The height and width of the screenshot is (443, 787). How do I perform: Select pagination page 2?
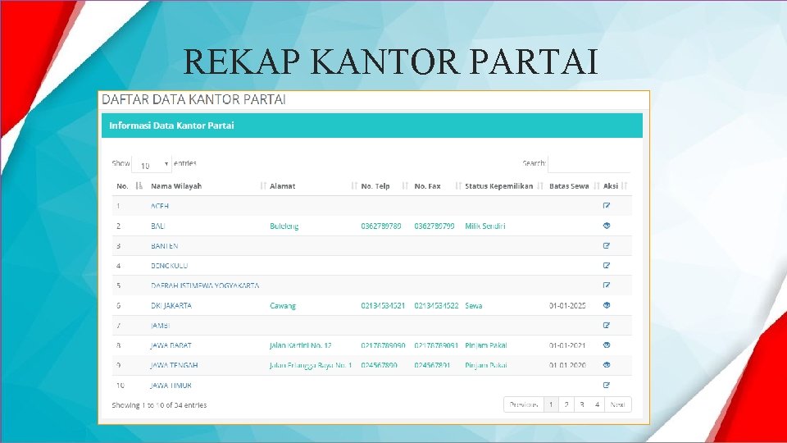tap(566, 404)
